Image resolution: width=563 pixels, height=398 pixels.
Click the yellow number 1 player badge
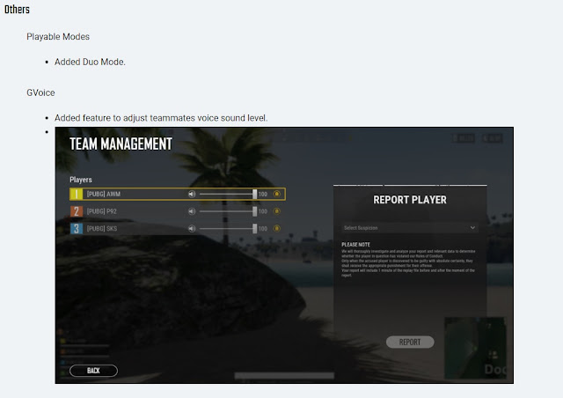[77, 194]
